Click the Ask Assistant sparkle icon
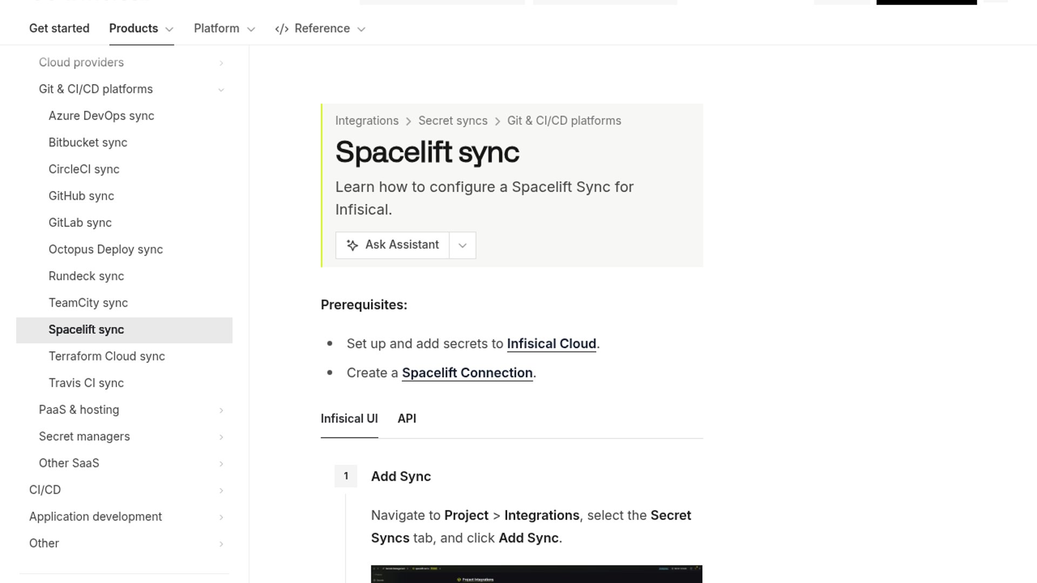1037x583 pixels. [x=352, y=245]
